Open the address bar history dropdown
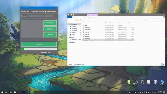 point(141,20)
